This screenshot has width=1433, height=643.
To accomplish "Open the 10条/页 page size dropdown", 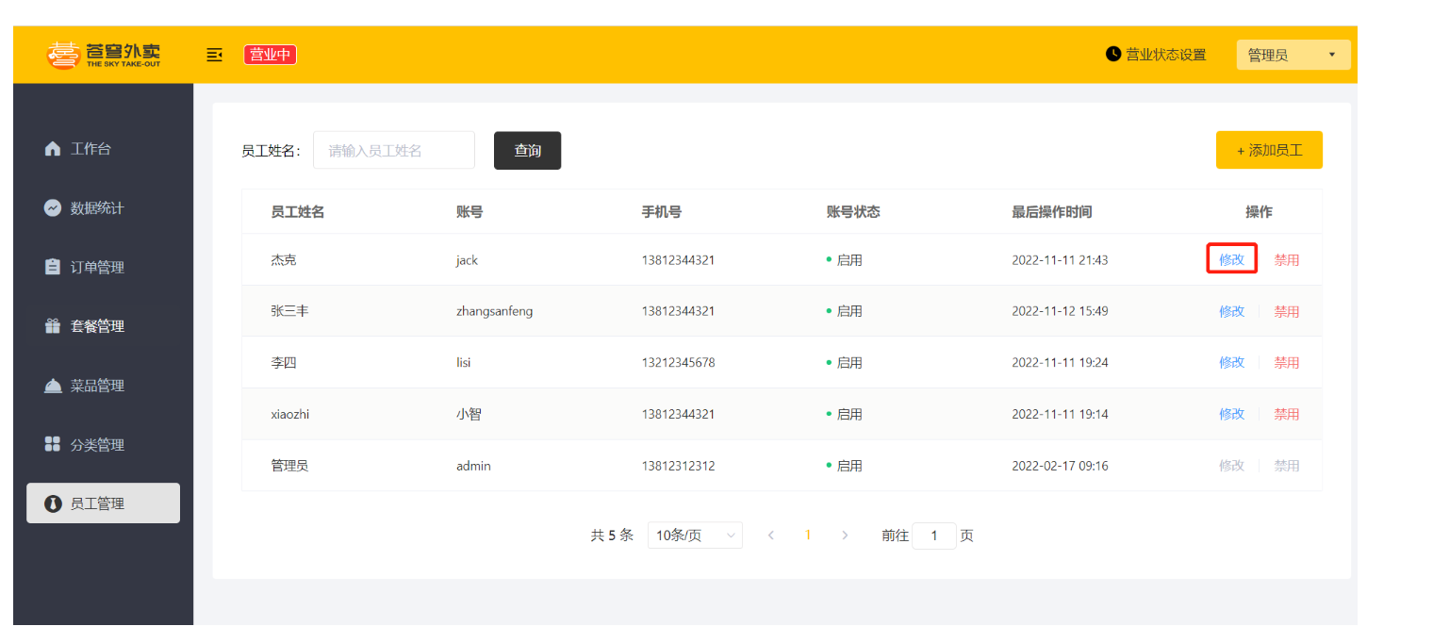I will pyautogui.click(x=695, y=536).
